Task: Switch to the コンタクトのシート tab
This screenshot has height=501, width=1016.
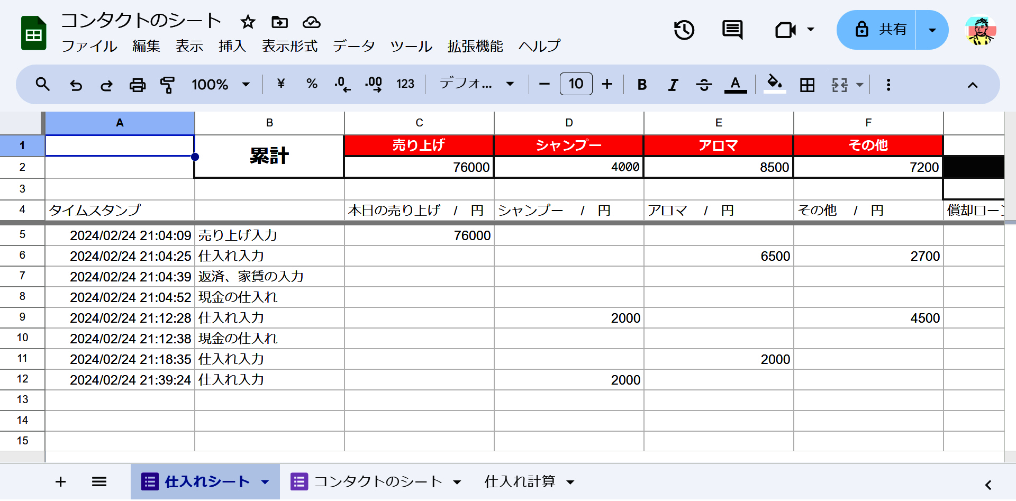Action: (378, 481)
